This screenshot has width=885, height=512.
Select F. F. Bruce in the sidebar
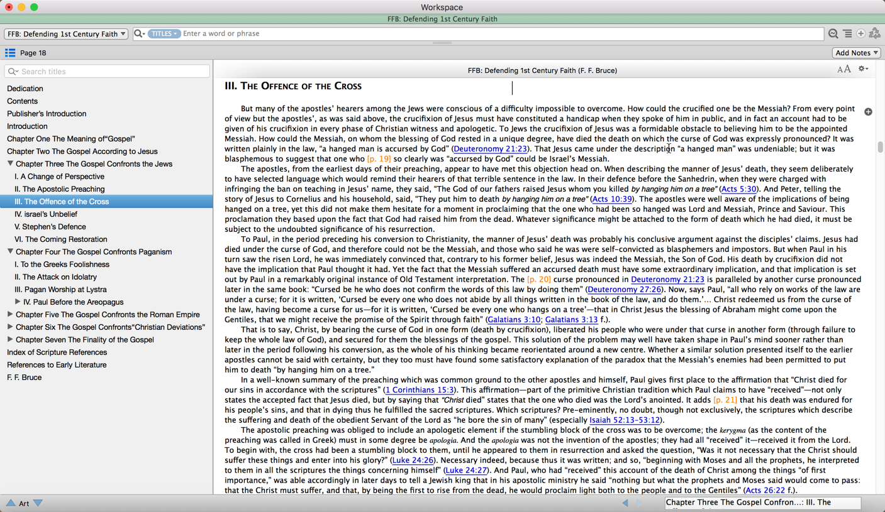click(x=25, y=378)
